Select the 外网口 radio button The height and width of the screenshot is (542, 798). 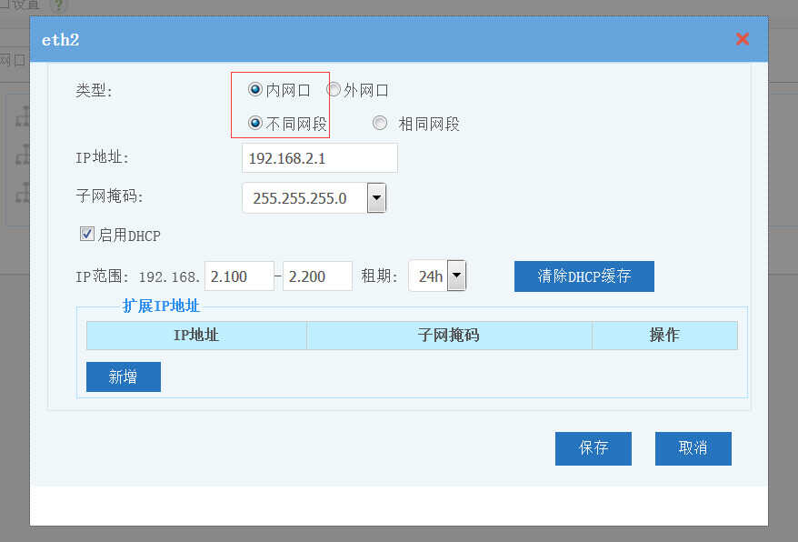pos(334,90)
